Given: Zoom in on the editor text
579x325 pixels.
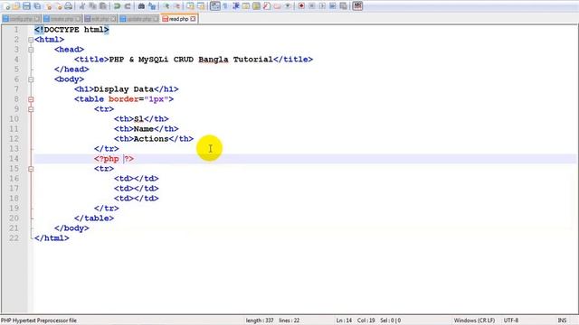Looking at the screenshot, I should pyautogui.click(x=166, y=6).
